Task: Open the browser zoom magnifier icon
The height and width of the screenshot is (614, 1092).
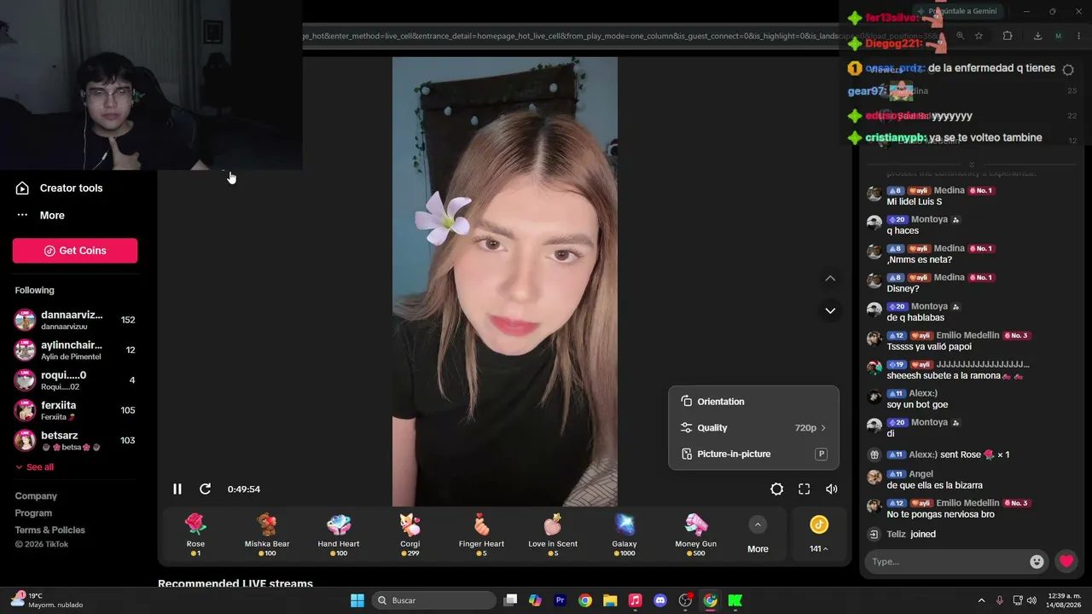Action: (x=960, y=36)
